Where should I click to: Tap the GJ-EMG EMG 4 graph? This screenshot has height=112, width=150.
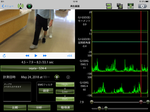pos(120,86)
